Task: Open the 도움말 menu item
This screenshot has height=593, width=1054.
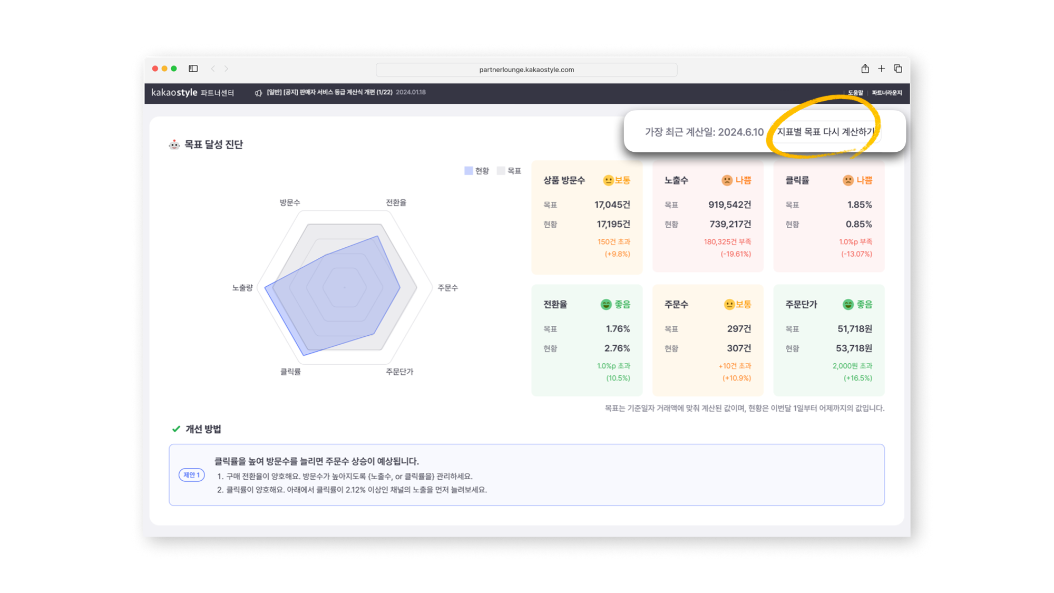Action: [855, 93]
